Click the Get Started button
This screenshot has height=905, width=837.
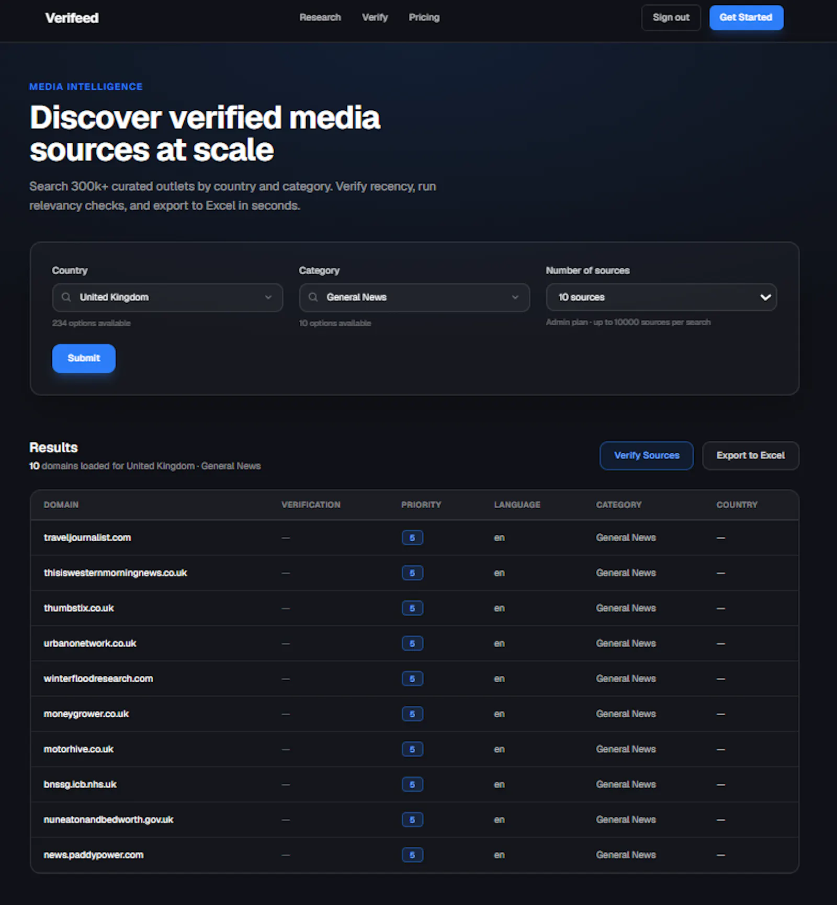(746, 17)
